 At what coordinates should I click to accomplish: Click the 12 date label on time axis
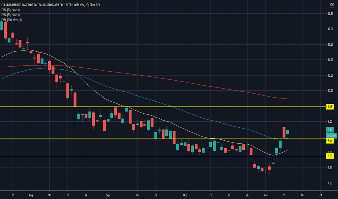(x=211, y=195)
